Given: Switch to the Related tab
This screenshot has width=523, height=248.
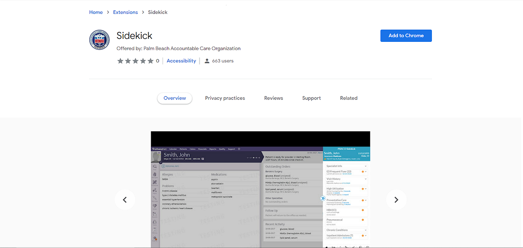Looking at the screenshot, I should tap(349, 98).
